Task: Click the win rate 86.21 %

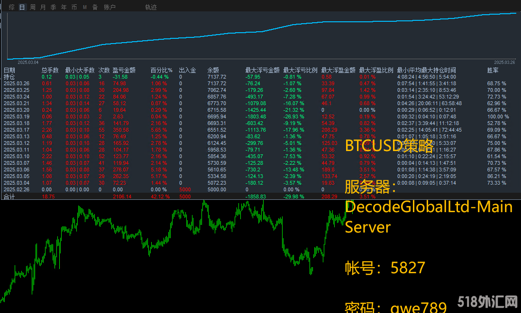Action: point(497,176)
